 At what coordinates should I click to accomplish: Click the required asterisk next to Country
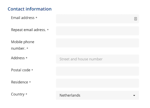tap(26, 94)
